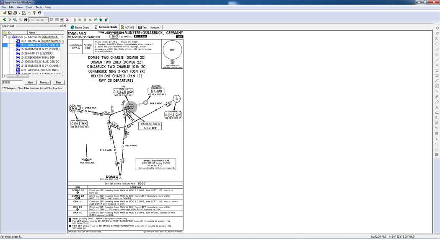Collapse the EDDG airport tree node
Image resolution: width=440 pixels, height=239 pixels.
(x=9, y=37)
